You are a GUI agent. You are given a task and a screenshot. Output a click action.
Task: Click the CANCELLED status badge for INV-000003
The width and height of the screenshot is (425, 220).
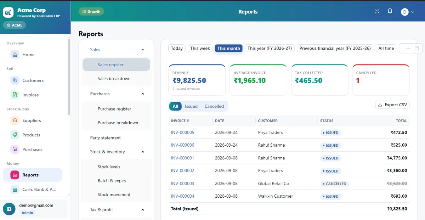point(334,184)
